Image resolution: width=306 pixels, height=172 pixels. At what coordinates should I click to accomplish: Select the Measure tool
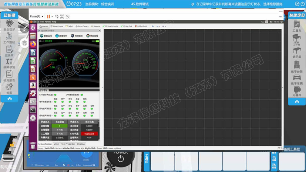point(95,26)
